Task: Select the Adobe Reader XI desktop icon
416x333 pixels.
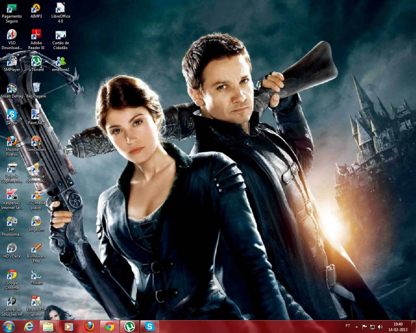Action: [x=36, y=40]
